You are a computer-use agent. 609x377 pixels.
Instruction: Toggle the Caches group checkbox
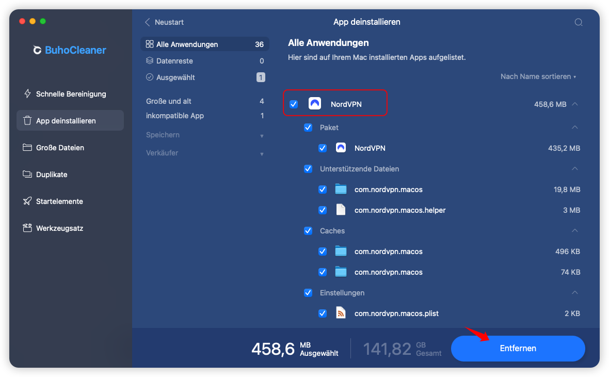(x=308, y=230)
